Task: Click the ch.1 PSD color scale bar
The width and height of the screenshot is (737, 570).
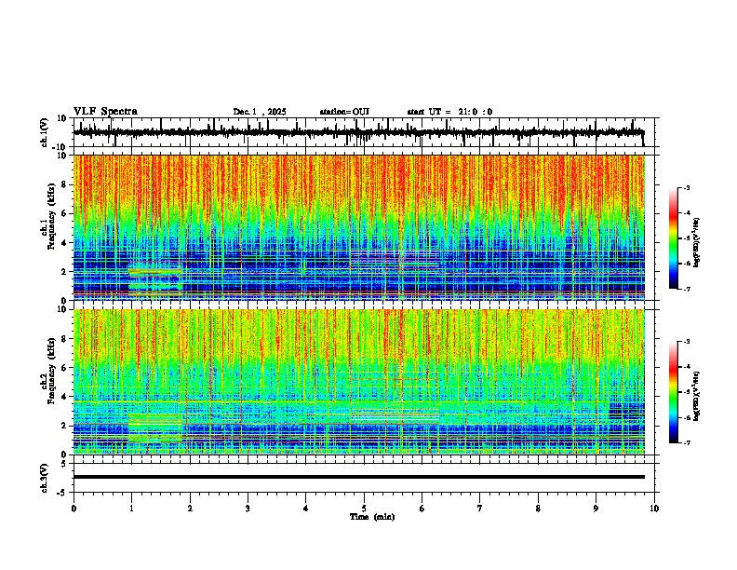Action: click(x=673, y=238)
